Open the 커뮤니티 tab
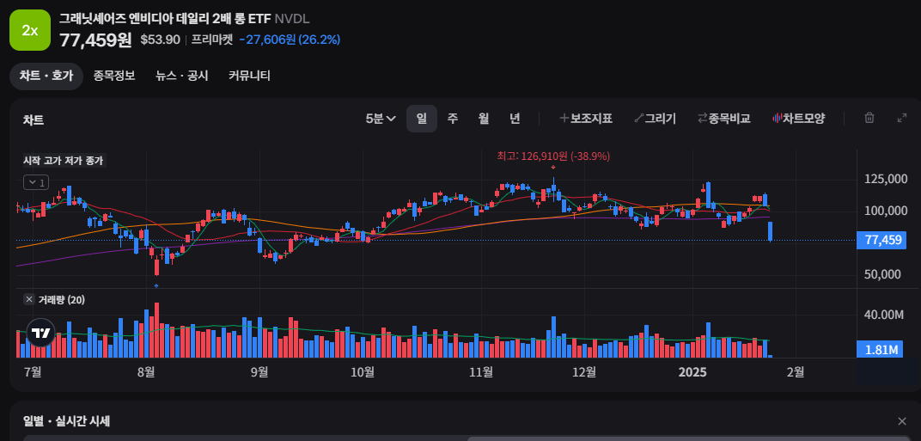Screen dimensions: 921x441 point(249,76)
